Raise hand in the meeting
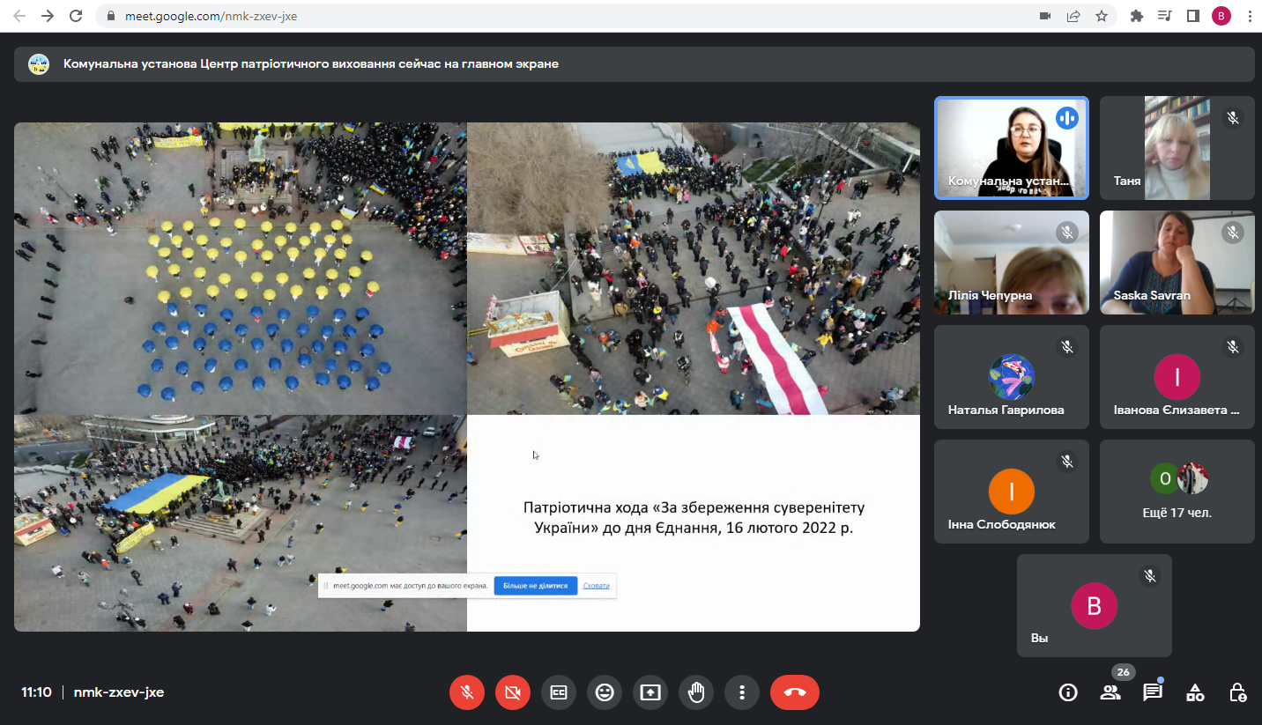Screen dimensions: 1262x725 (696, 692)
